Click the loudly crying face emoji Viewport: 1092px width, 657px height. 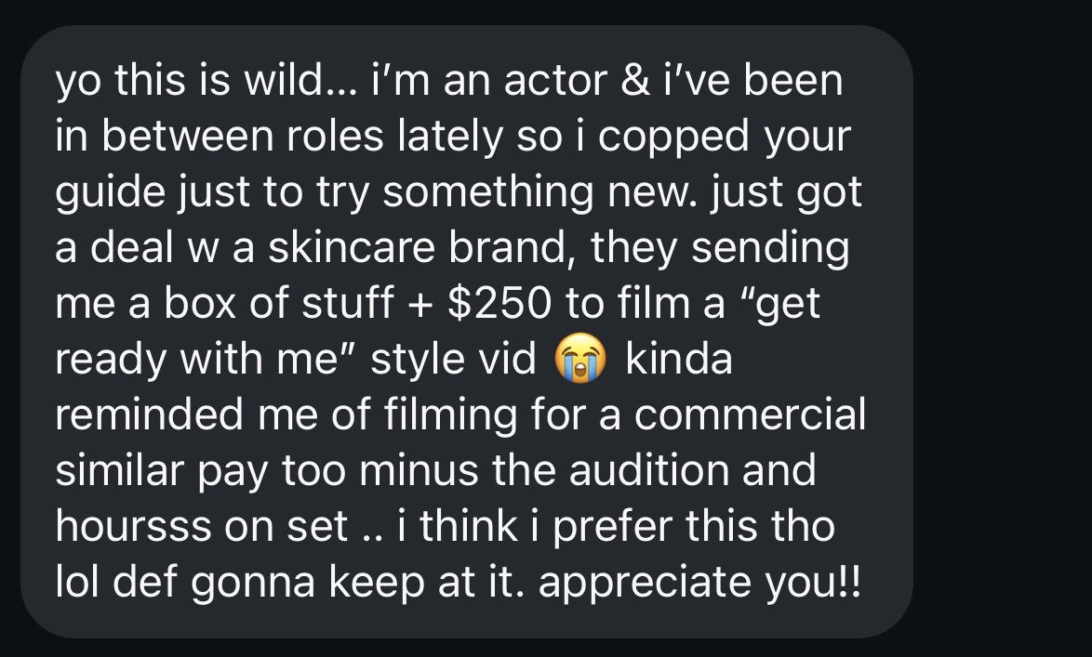(x=580, y=359)
